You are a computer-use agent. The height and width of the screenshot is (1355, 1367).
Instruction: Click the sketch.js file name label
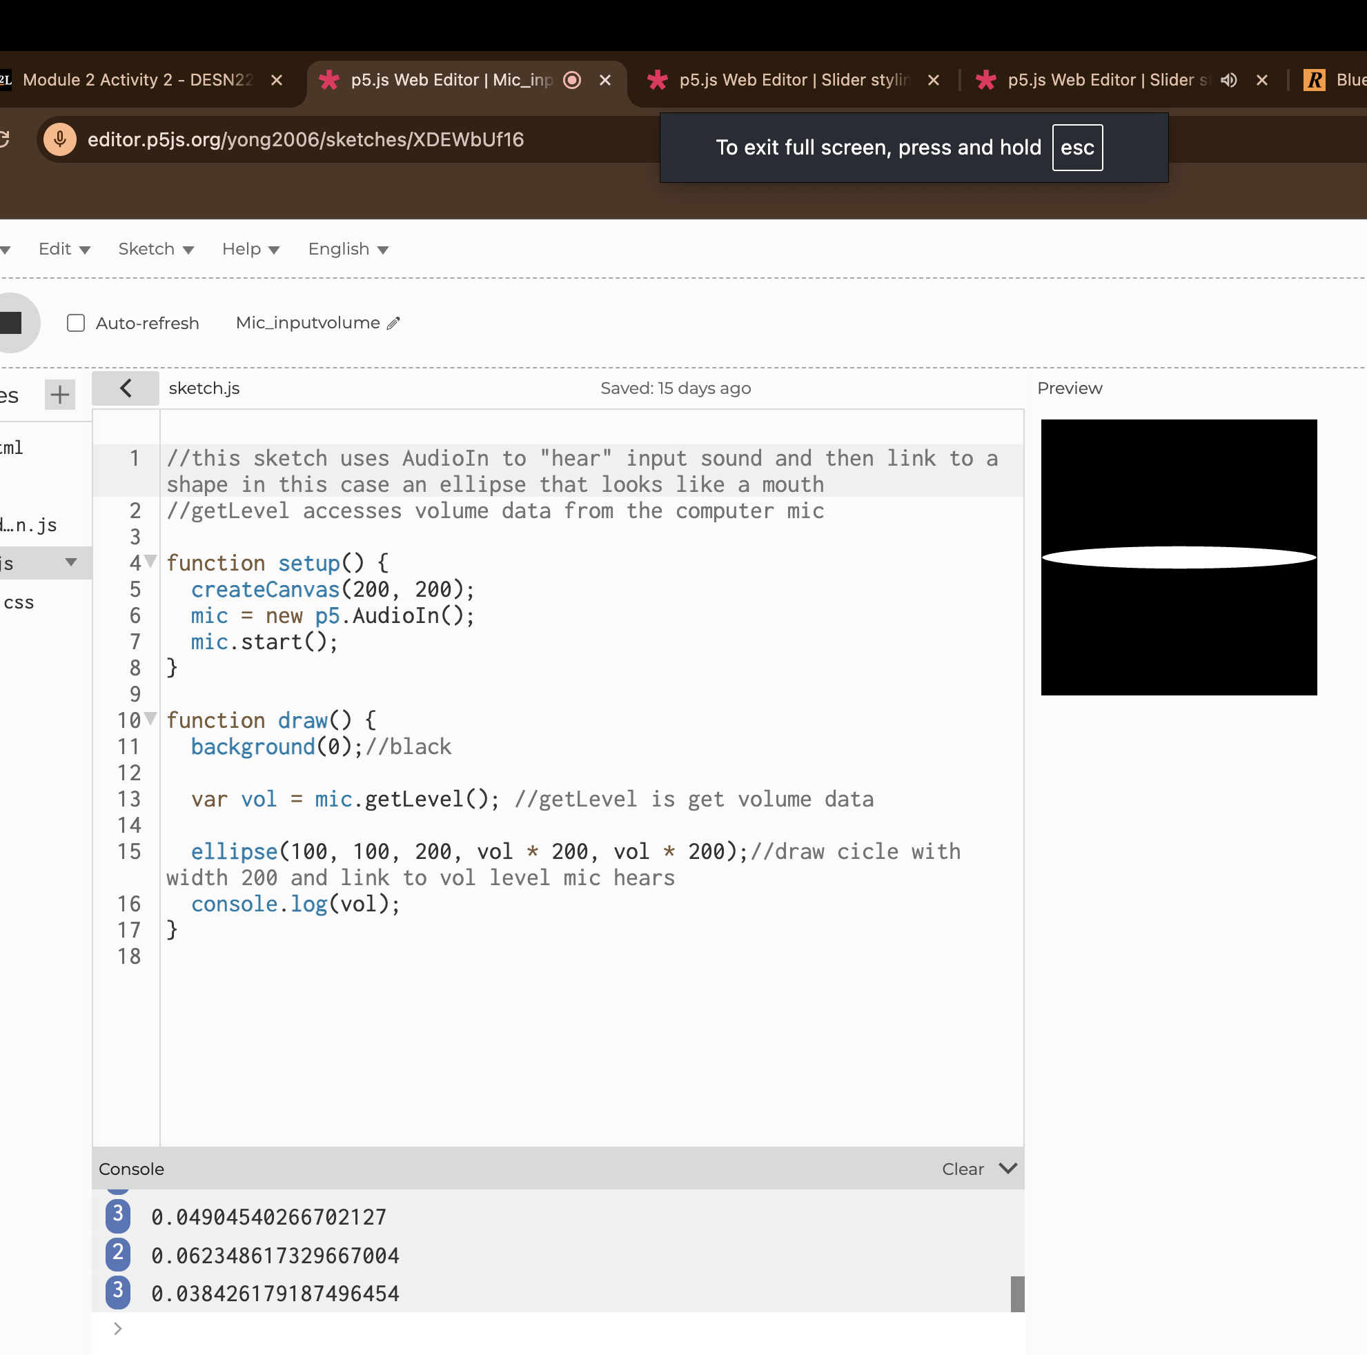tap(204, 388)
